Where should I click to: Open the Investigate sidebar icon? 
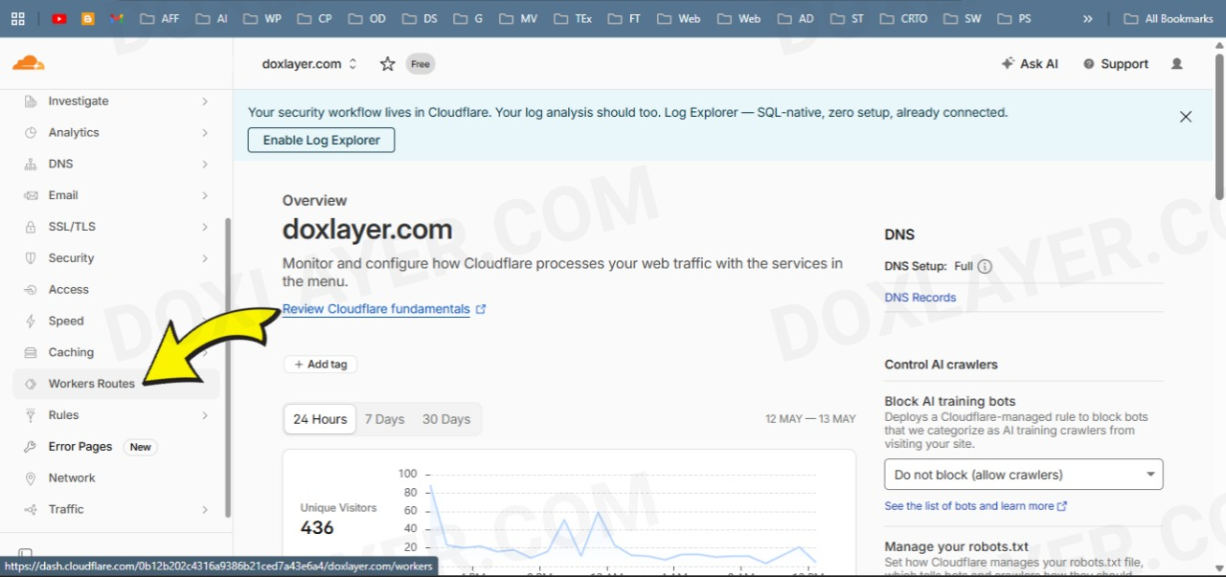(x=31, y=101)
